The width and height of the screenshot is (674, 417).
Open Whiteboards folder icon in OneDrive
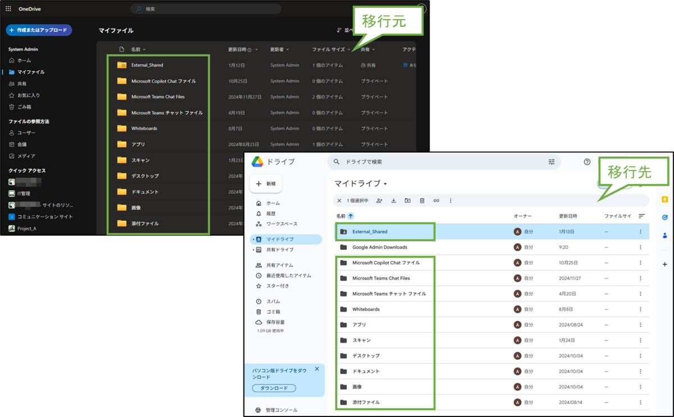(122, 128)
